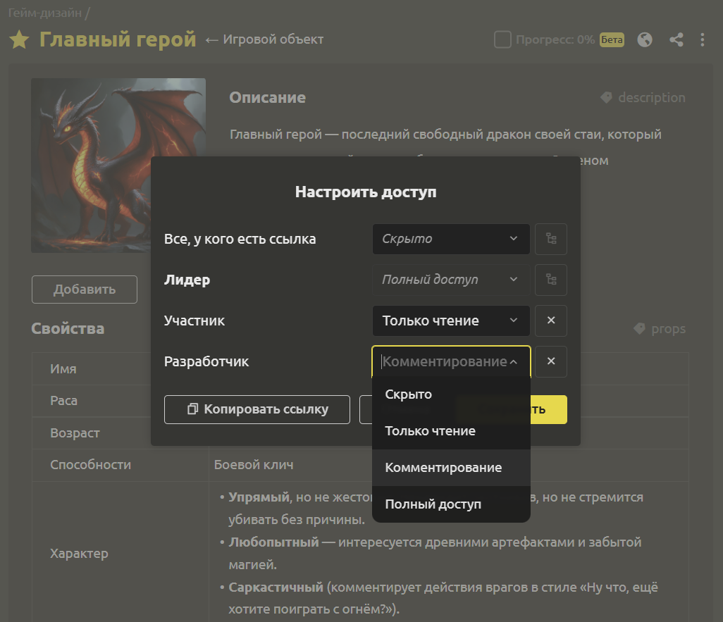Viewport: 723px width, 622px height.
Task: Click Копировать ссылку button
Action: 257,409
